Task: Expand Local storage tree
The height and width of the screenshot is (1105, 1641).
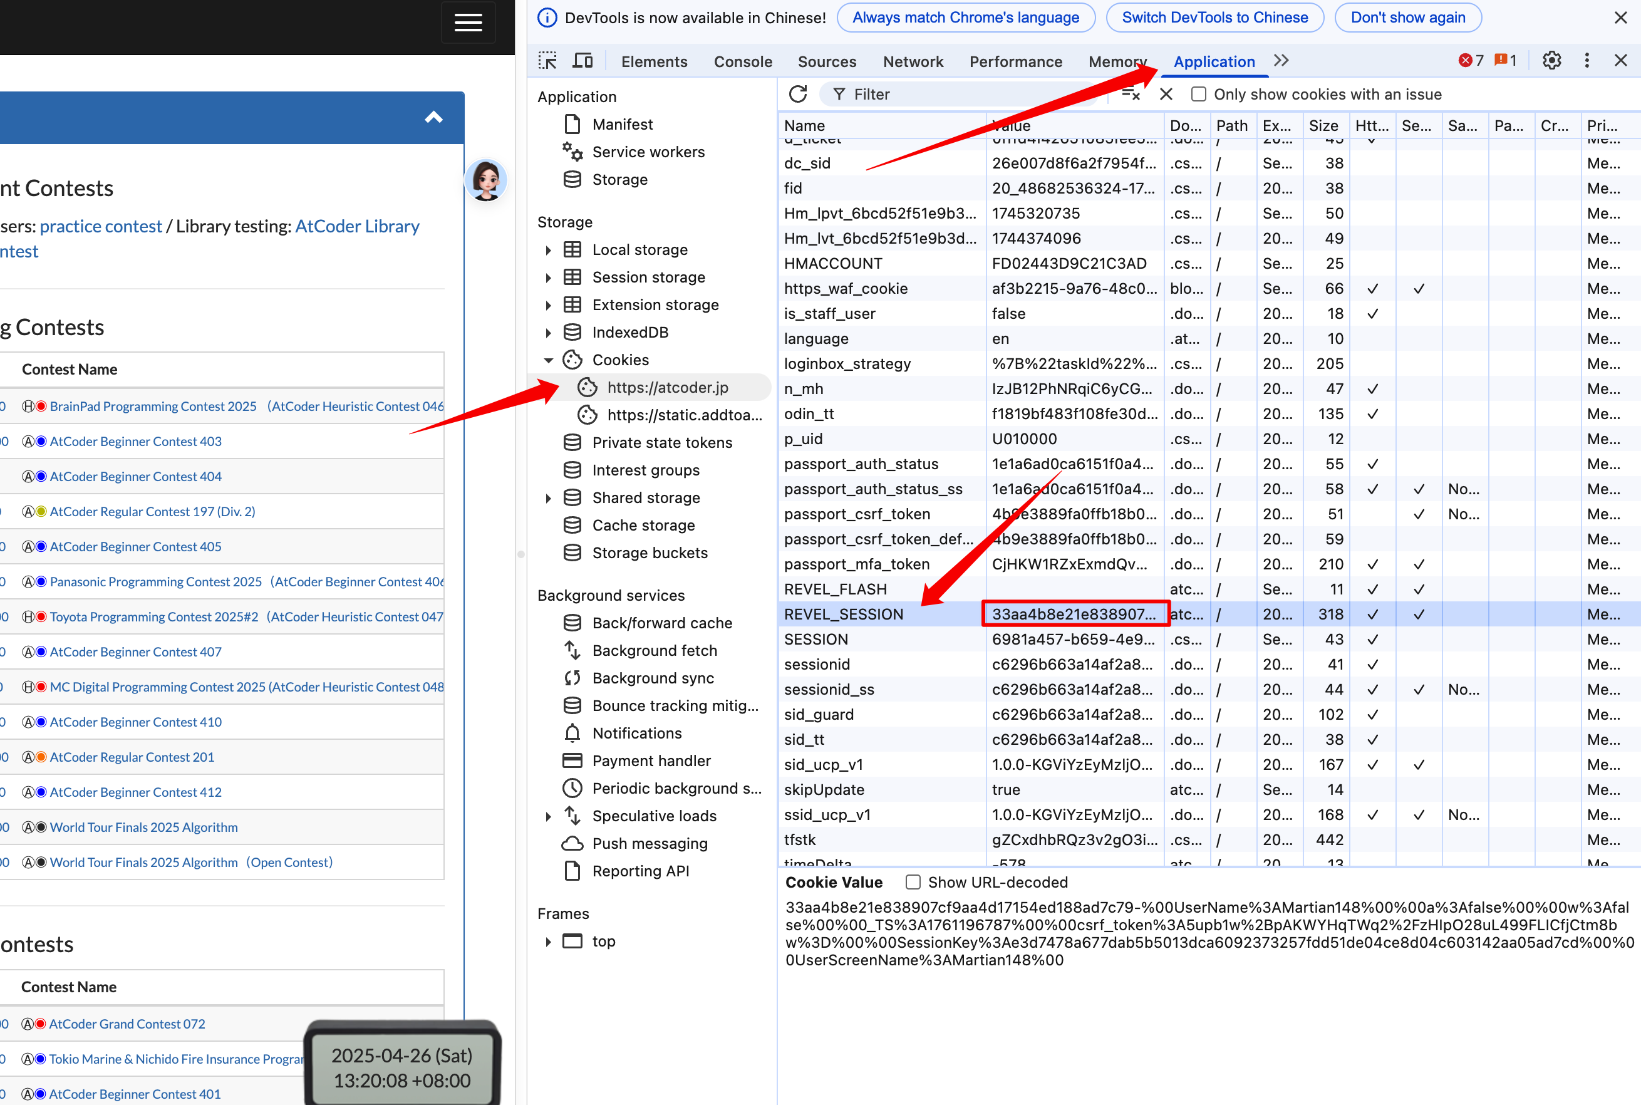Action: click(548, 250)
